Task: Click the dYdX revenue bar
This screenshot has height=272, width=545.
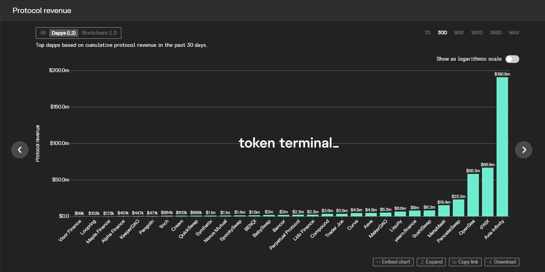Action: click(488, 192)
